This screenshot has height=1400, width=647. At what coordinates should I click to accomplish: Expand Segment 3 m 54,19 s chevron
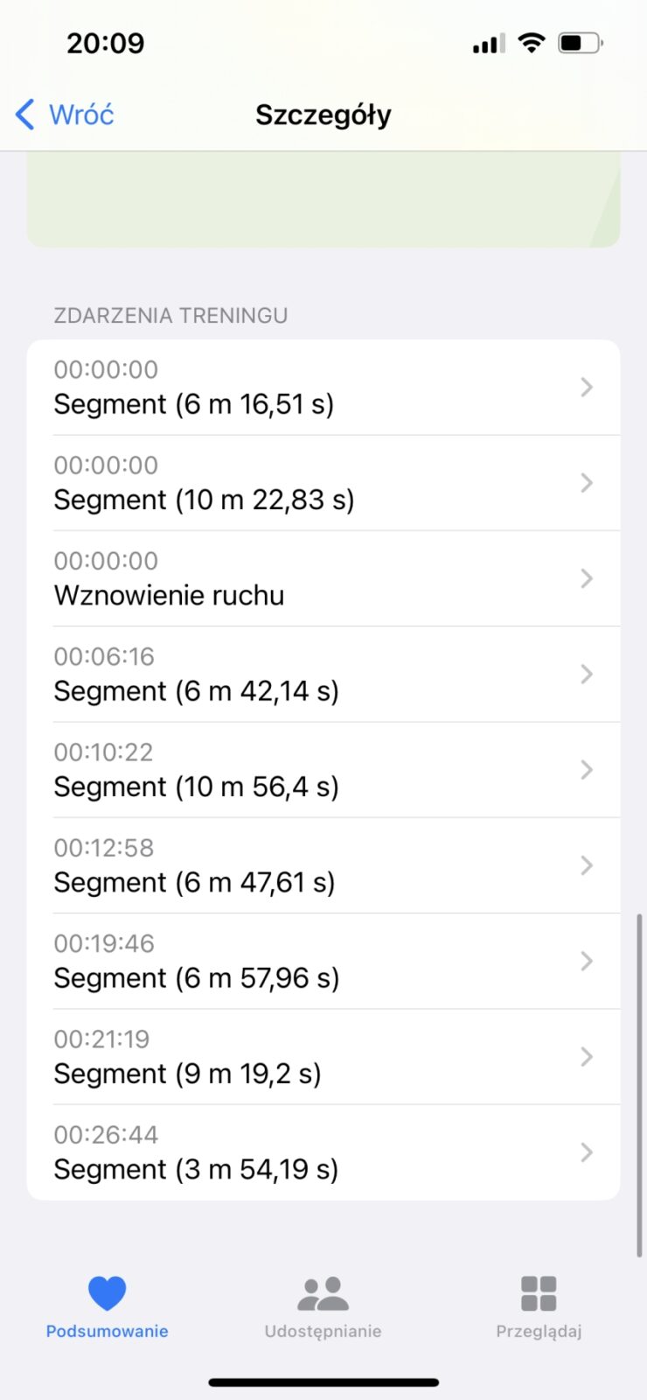(x=587, y=1152)
